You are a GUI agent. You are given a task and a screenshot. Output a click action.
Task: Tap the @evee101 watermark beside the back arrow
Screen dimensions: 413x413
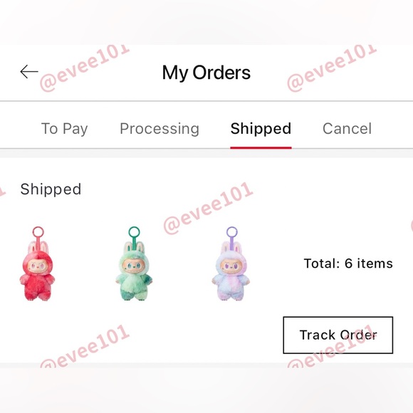coord(84,68)
